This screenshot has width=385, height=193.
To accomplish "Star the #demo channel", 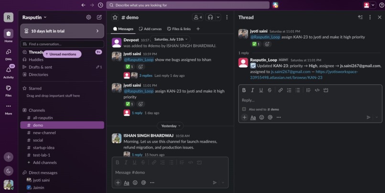I will tap(115, 17).
